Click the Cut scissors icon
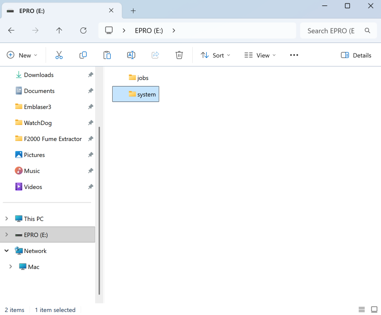Screen dimensions: 381x315 59,55
